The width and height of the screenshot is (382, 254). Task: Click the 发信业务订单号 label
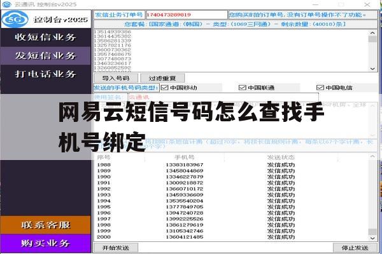119,15
